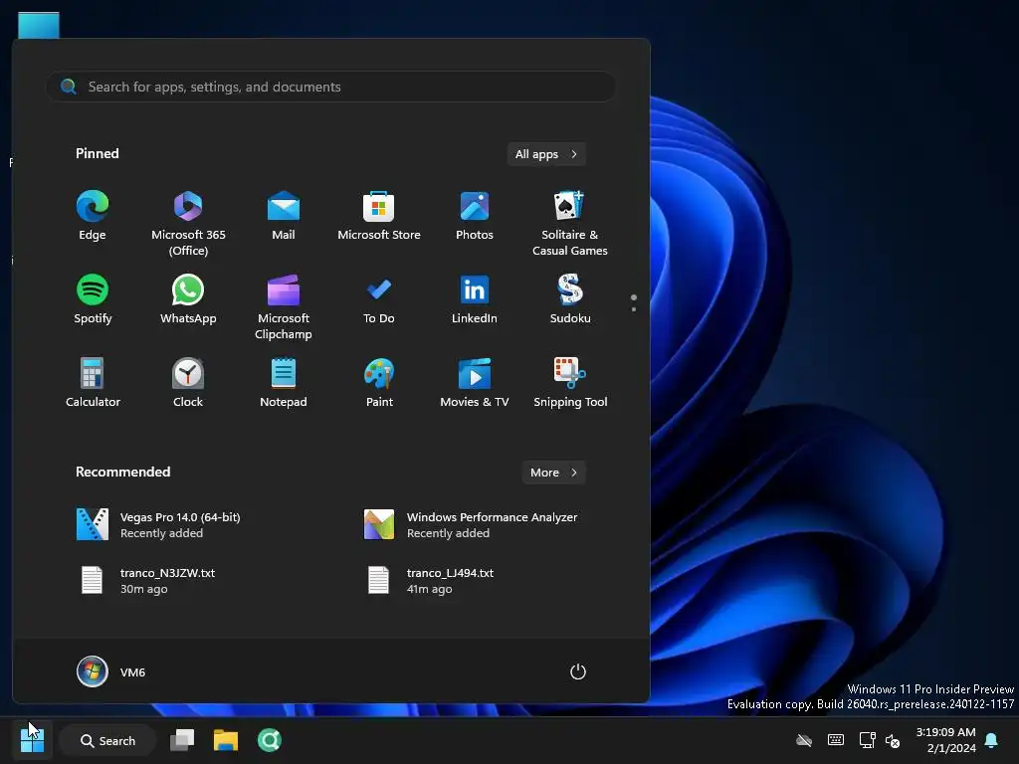Viewport: 1019px width, 764px height.
Task: Open the To Do app
Action: pyautogui.click(x=379, y=299)
